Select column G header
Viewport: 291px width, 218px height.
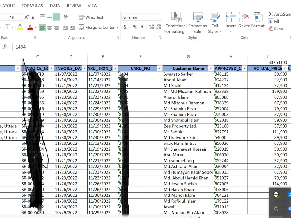tap(188, 57)
